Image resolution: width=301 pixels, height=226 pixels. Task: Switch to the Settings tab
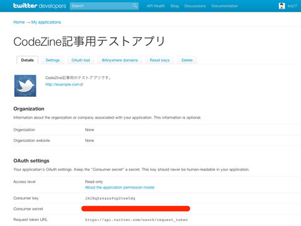coord(53,60)
